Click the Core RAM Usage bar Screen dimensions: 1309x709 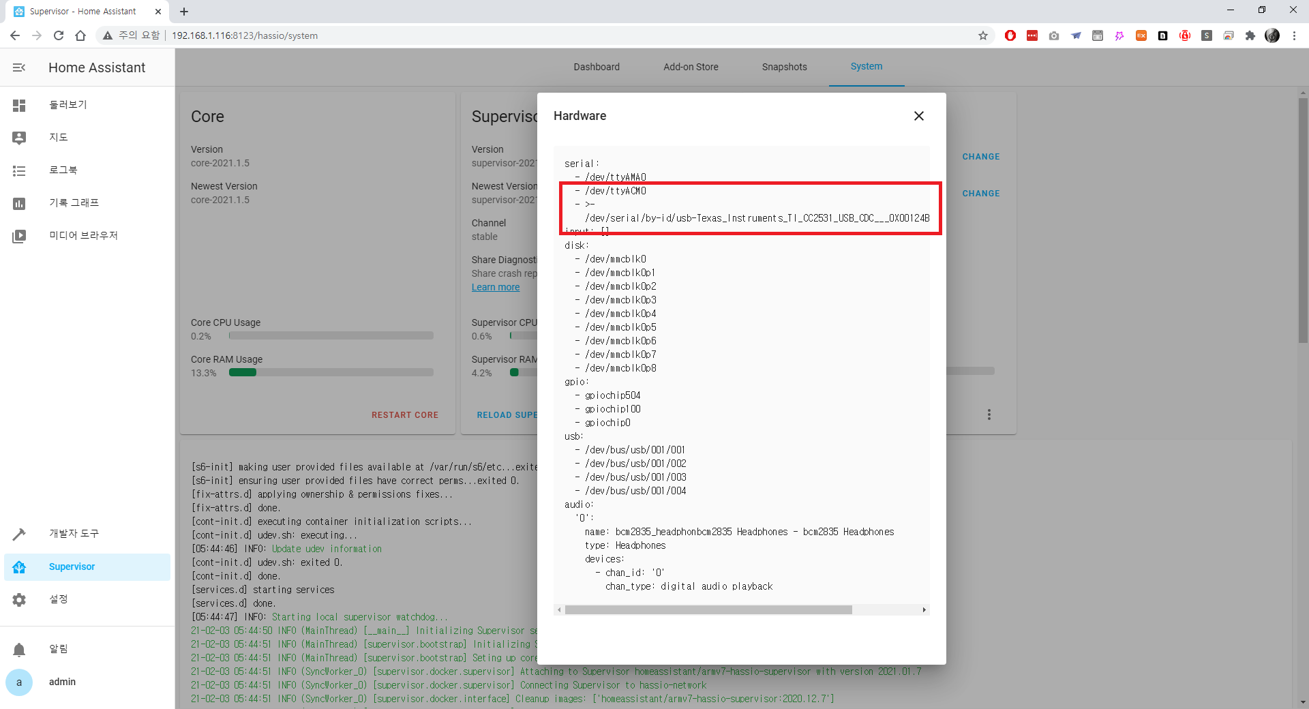coord(331,372)
